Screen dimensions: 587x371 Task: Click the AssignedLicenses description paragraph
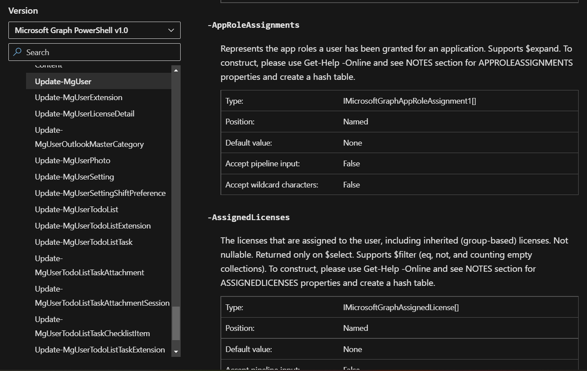pos(394,262)
